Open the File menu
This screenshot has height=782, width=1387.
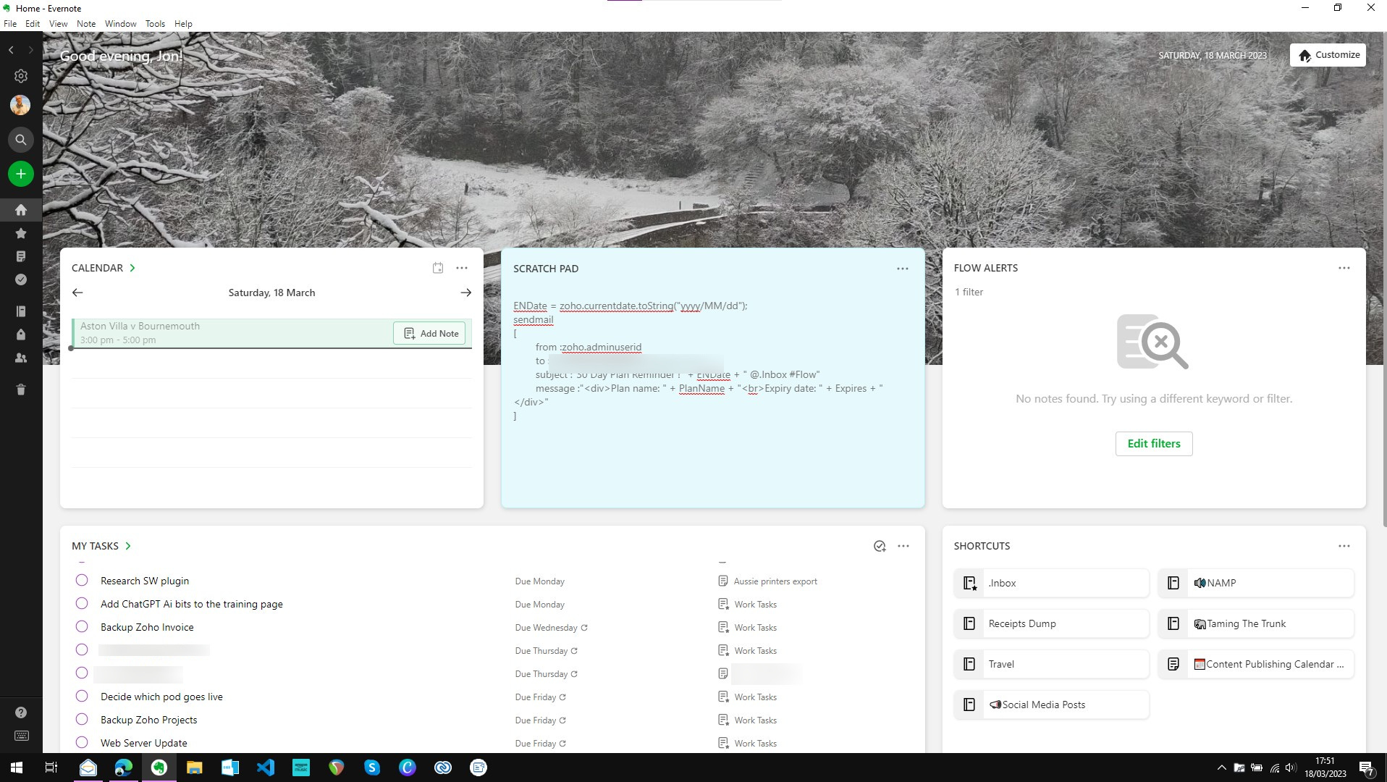(10, 24)
